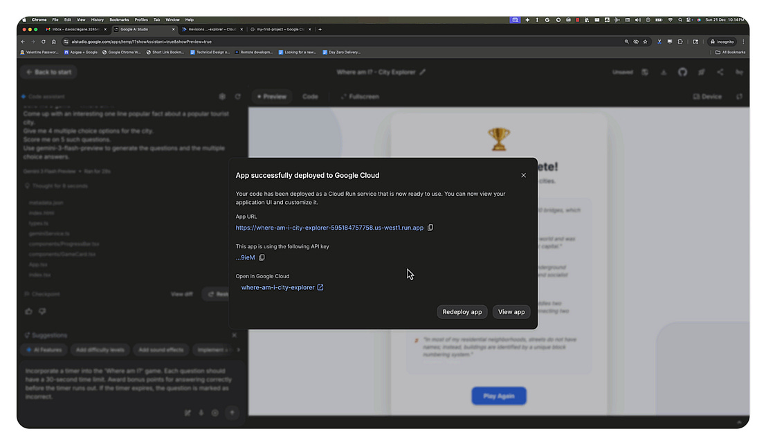
Task: Switch to the Preview tab
Action: (271, 96)
